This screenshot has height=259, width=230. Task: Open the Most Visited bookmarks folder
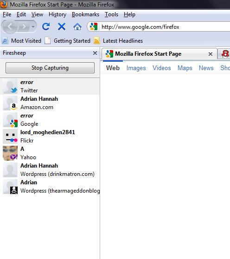pyautogui.click(x=22, y=41)
